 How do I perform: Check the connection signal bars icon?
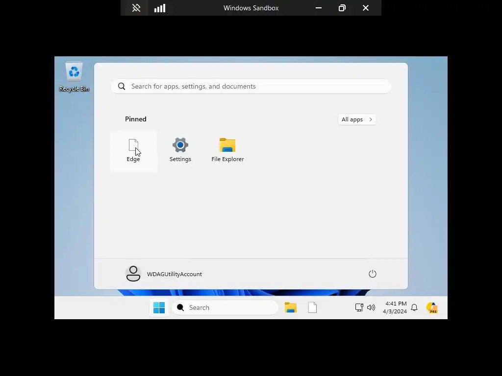[160, 8]
